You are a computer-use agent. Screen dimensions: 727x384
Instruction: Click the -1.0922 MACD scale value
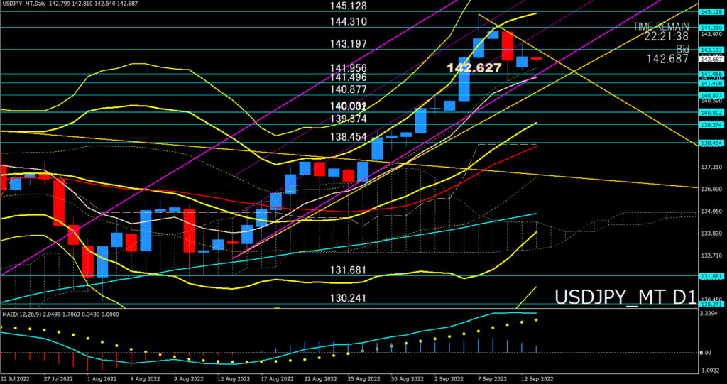[710, 371]
